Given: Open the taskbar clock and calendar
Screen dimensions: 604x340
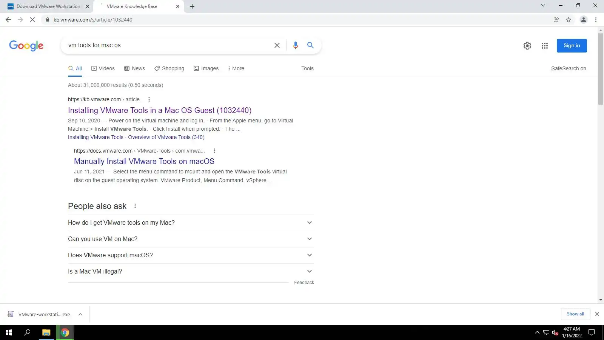Looking at the screenshot, I should tap(572, 332).
